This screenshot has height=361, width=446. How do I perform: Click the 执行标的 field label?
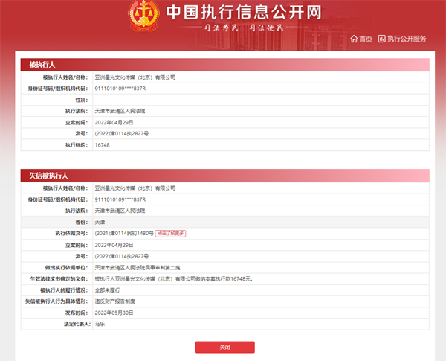[x=77, y=145]
